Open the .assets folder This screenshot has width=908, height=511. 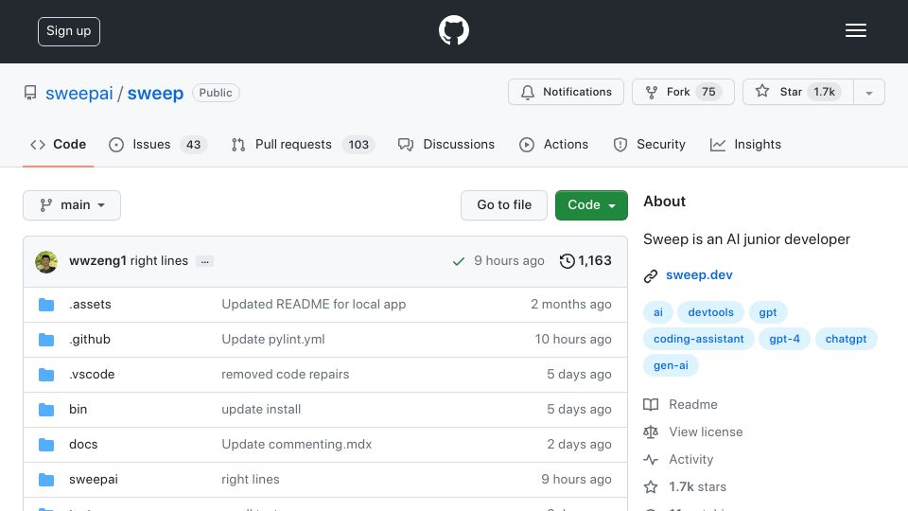coord(90,304)
